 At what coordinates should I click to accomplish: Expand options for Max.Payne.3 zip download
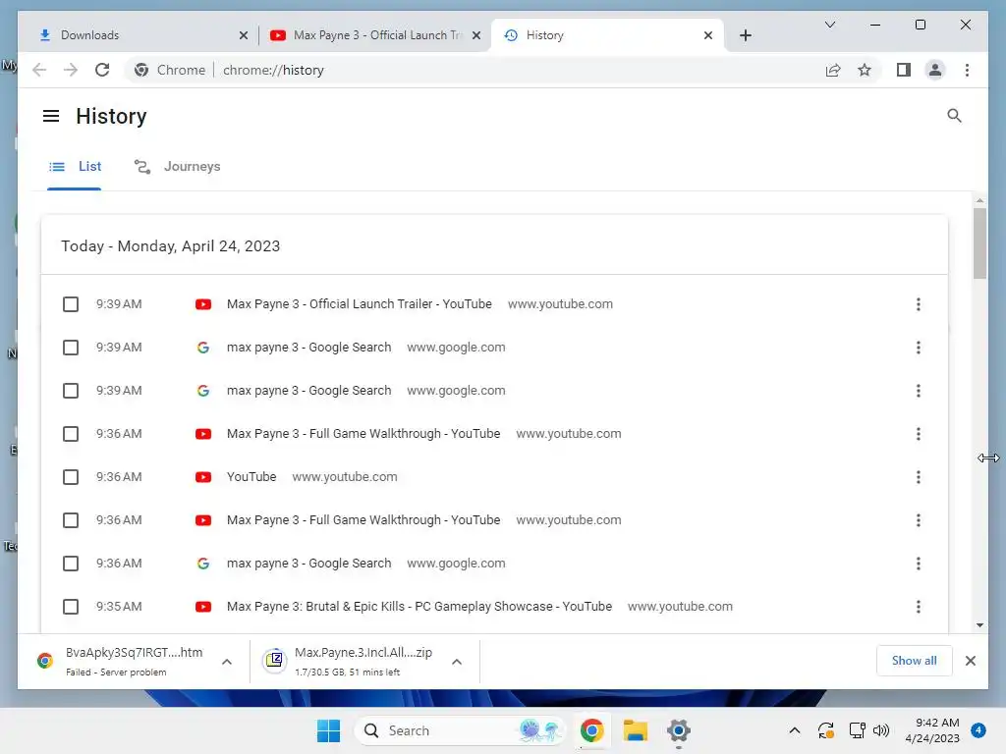(x=456, y=662)
